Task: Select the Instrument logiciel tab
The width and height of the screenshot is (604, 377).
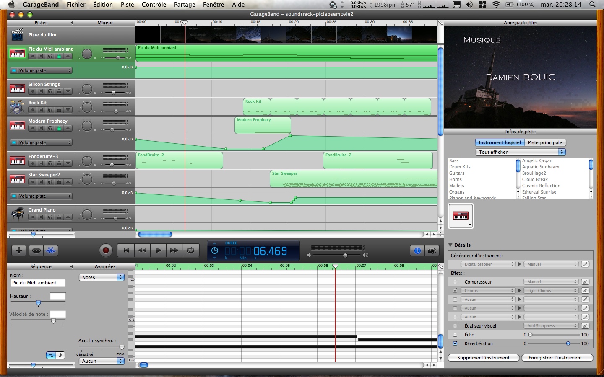Action: tap(500, 142)
